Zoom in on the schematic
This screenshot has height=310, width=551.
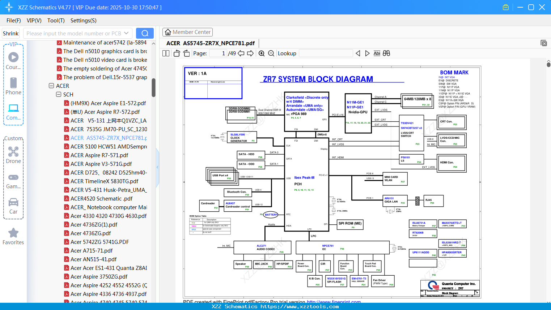[x=262, y=53]
